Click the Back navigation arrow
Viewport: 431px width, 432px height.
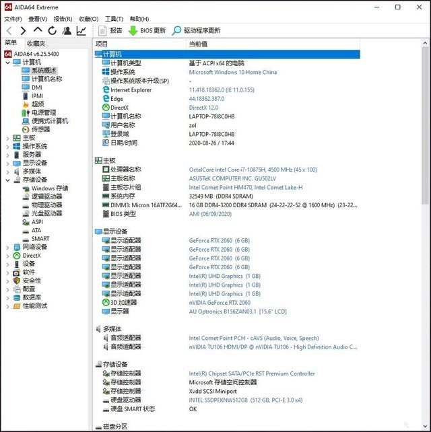[x=9, y=30]
